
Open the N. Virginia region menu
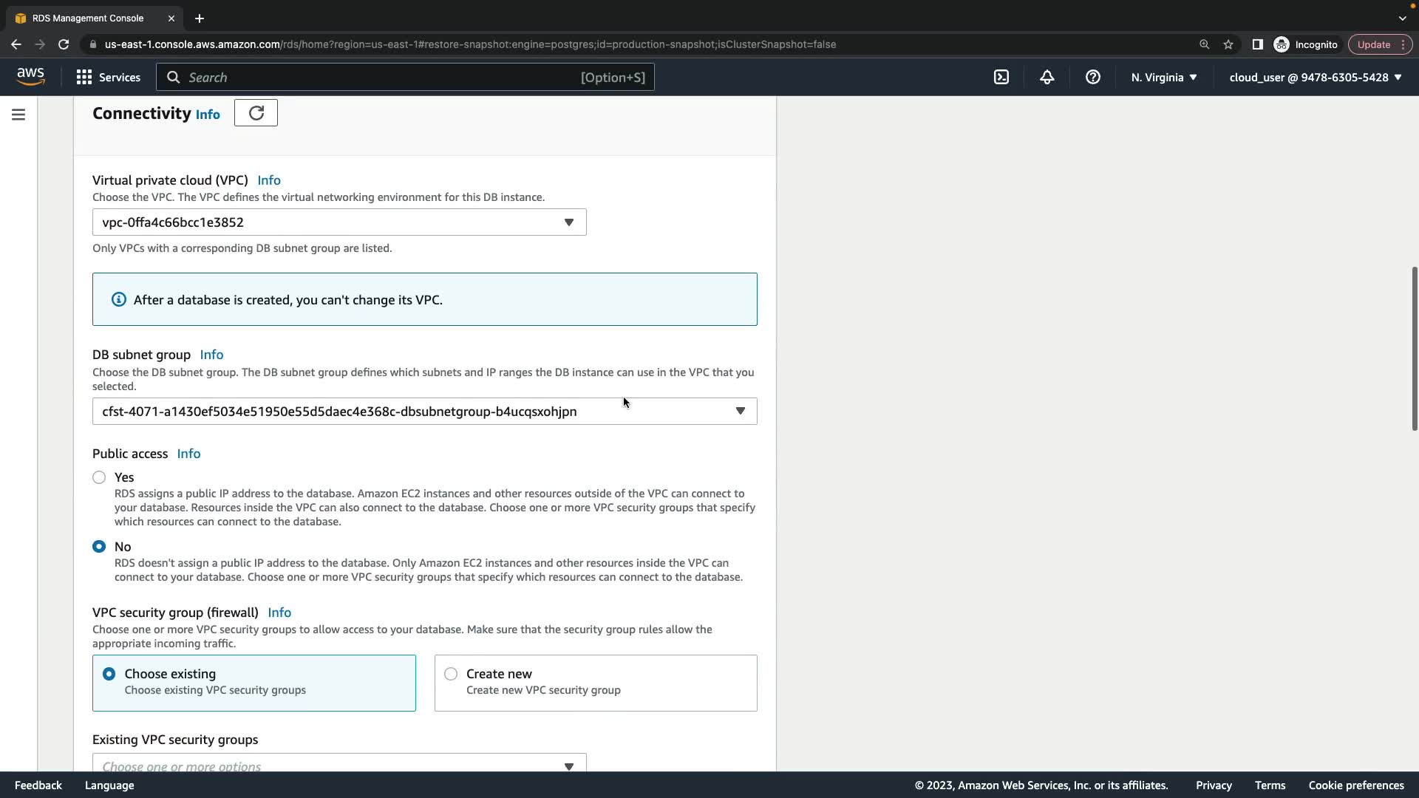tap(1163, 77)
